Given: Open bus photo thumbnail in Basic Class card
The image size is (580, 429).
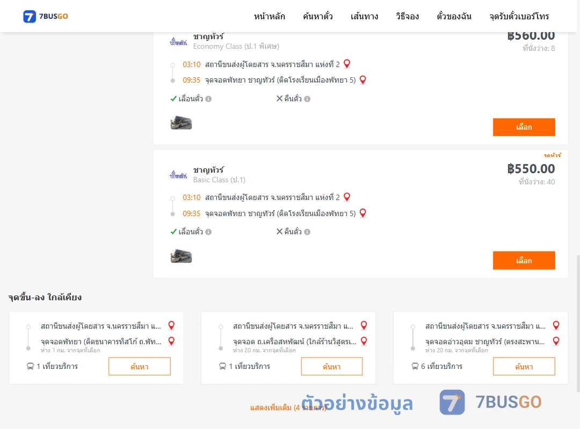Looking at the screenshot, I should pyautogui.click(x=182, y=256).
